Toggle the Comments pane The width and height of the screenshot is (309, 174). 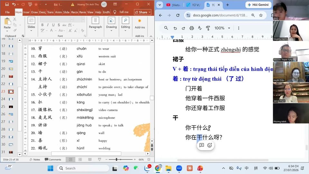[53, 159]
